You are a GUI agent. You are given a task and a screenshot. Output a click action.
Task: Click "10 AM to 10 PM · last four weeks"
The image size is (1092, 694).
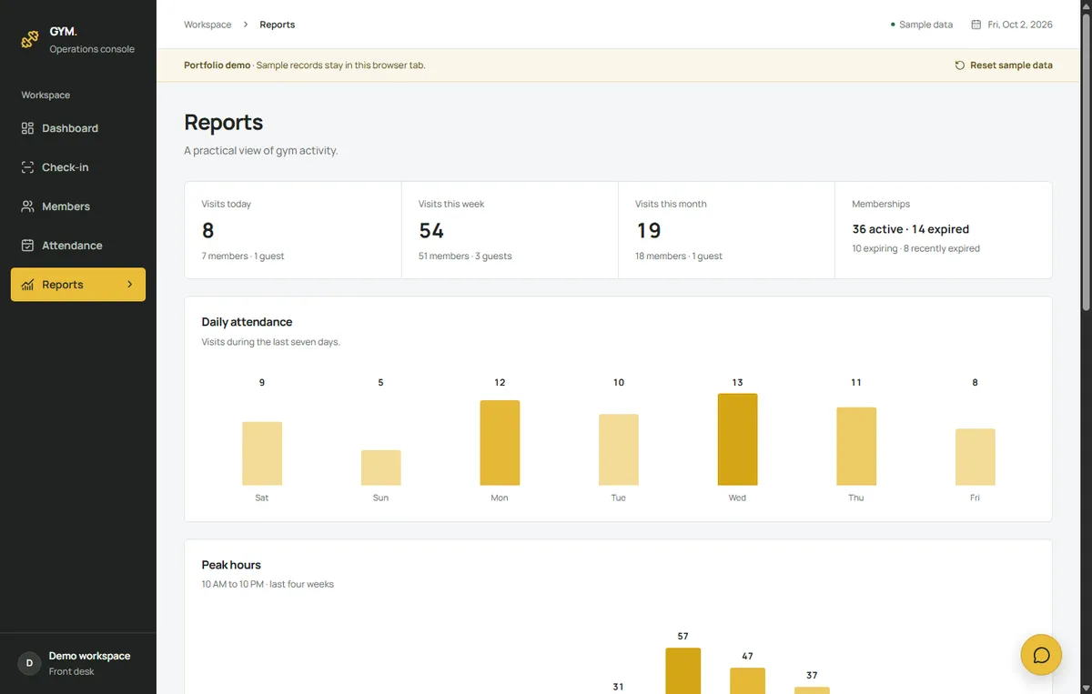[x=268, y=584]
